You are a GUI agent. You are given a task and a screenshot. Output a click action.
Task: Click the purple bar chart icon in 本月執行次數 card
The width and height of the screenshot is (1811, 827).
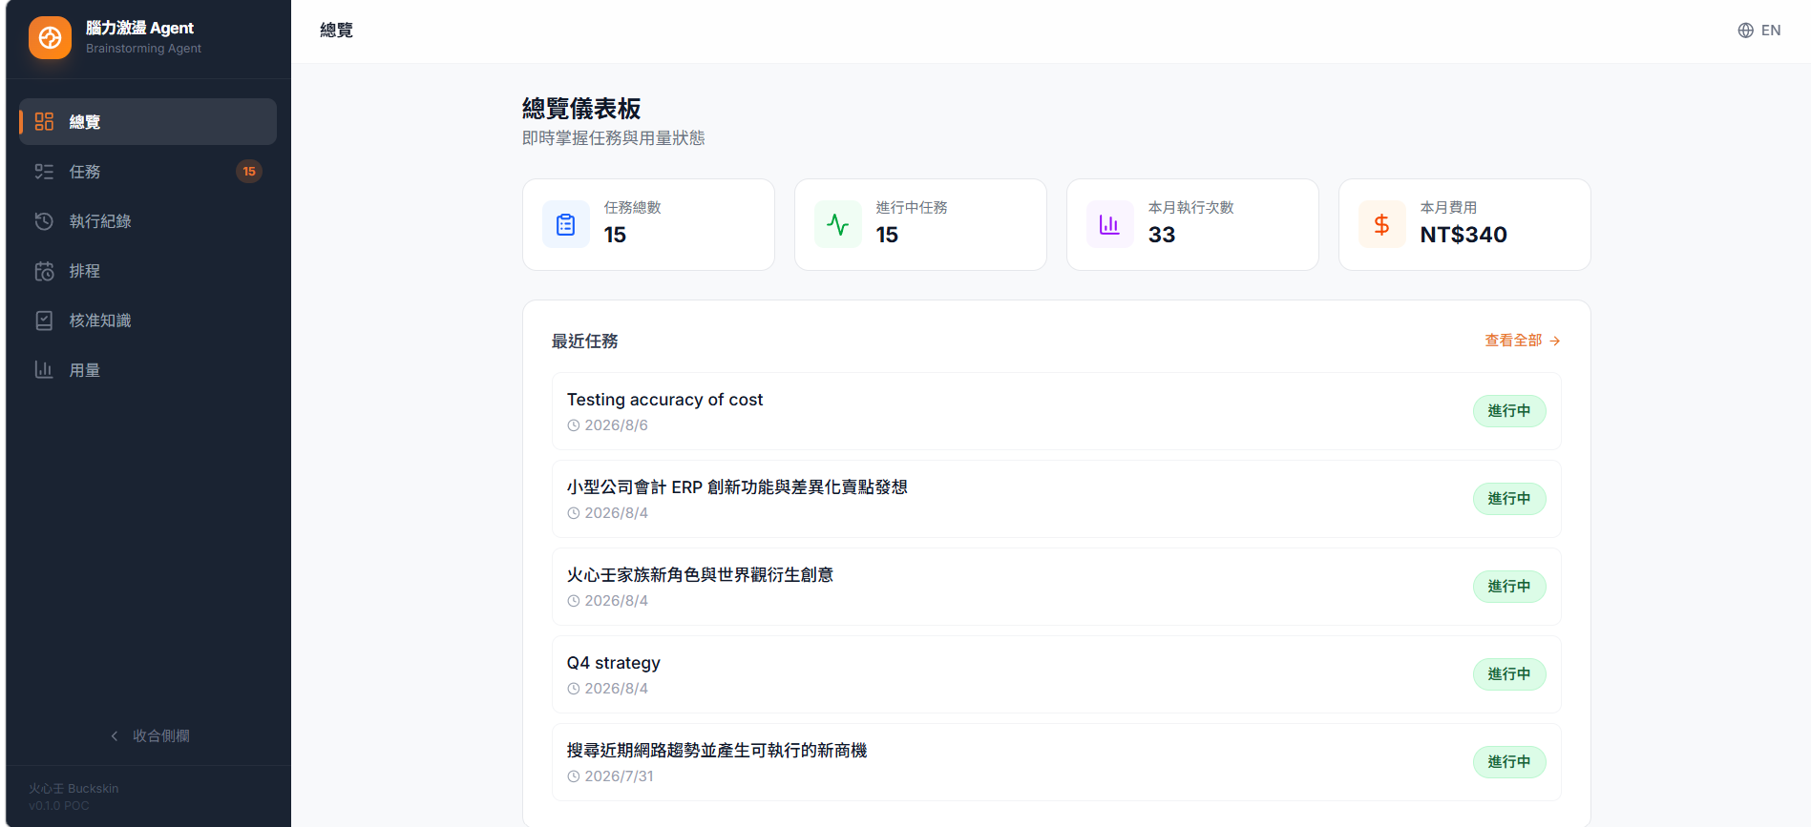click(1109, 225)
